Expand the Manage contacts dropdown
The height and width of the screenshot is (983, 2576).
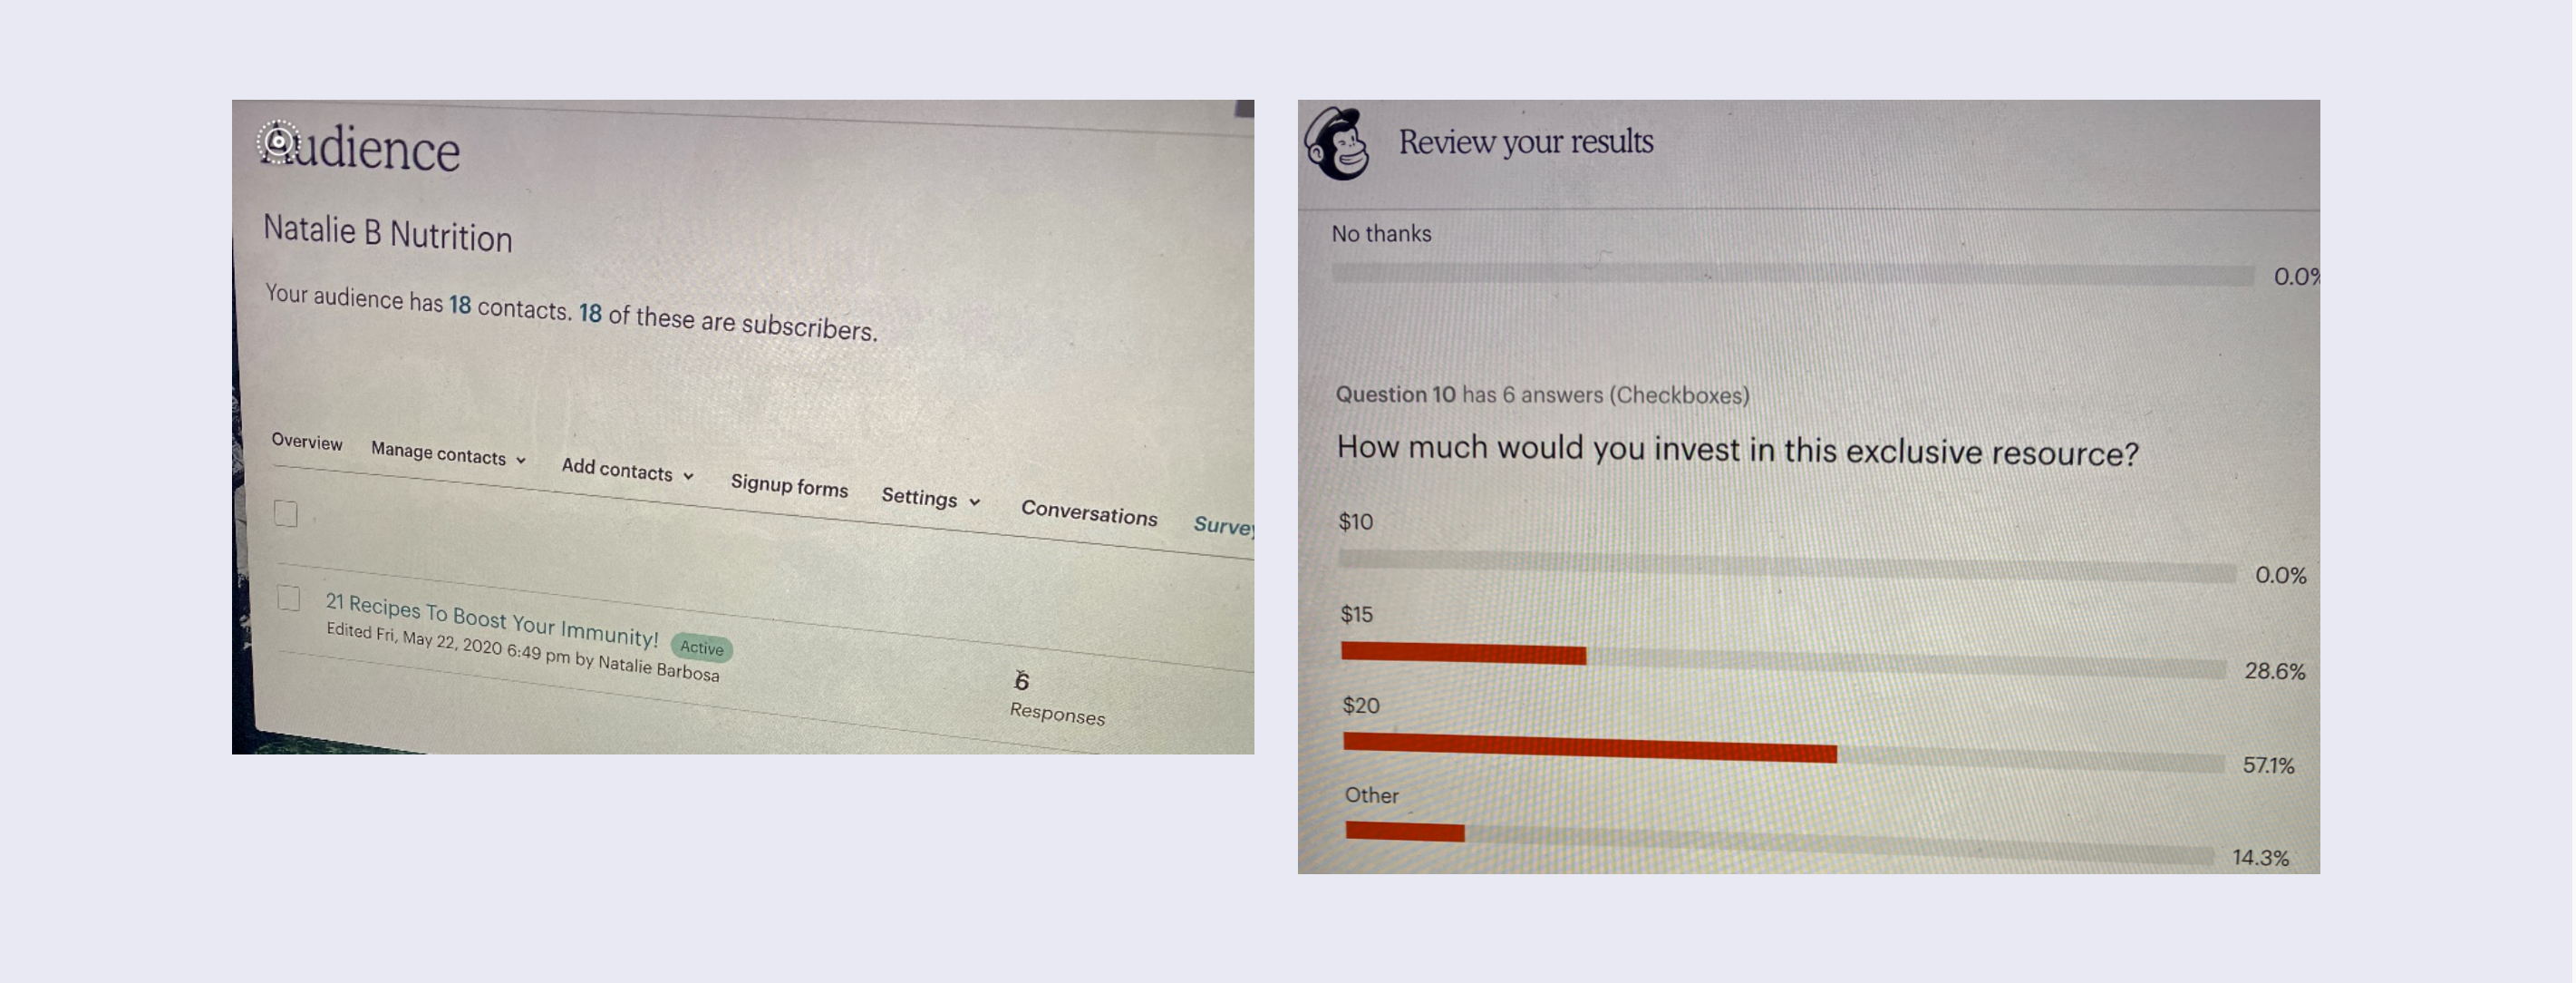pyautogui.click(x=448, y=455)
